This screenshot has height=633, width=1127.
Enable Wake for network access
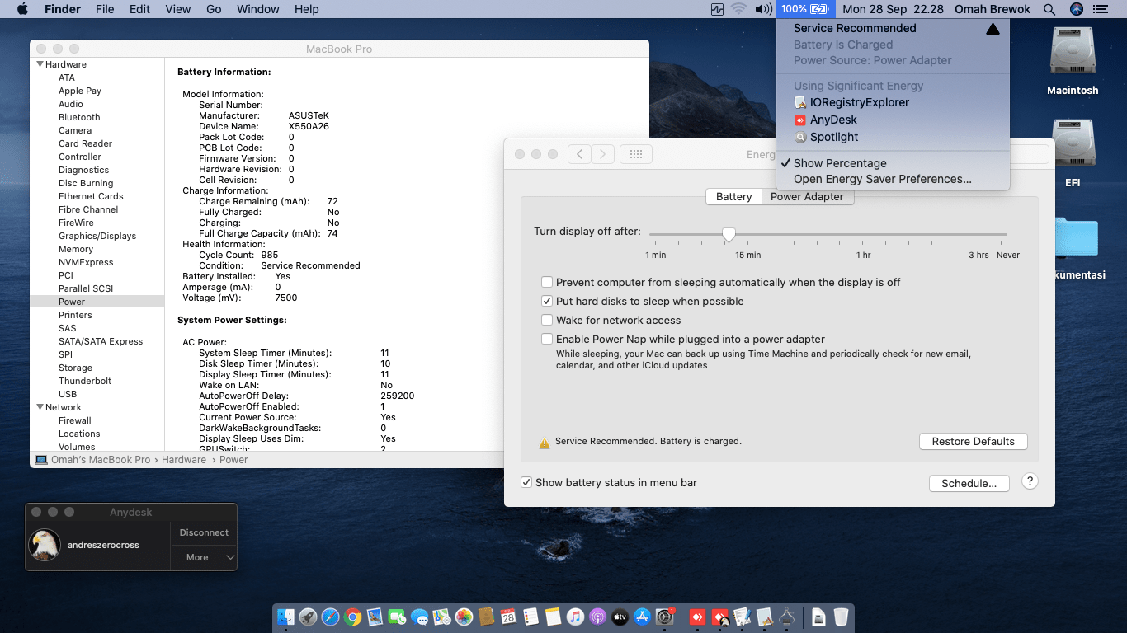pos(547,320)
